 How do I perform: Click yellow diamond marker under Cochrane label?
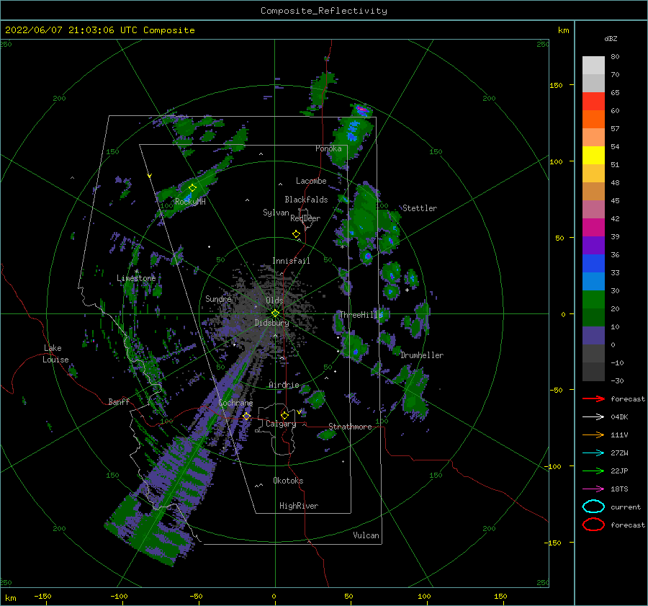[x=247, y=416]
